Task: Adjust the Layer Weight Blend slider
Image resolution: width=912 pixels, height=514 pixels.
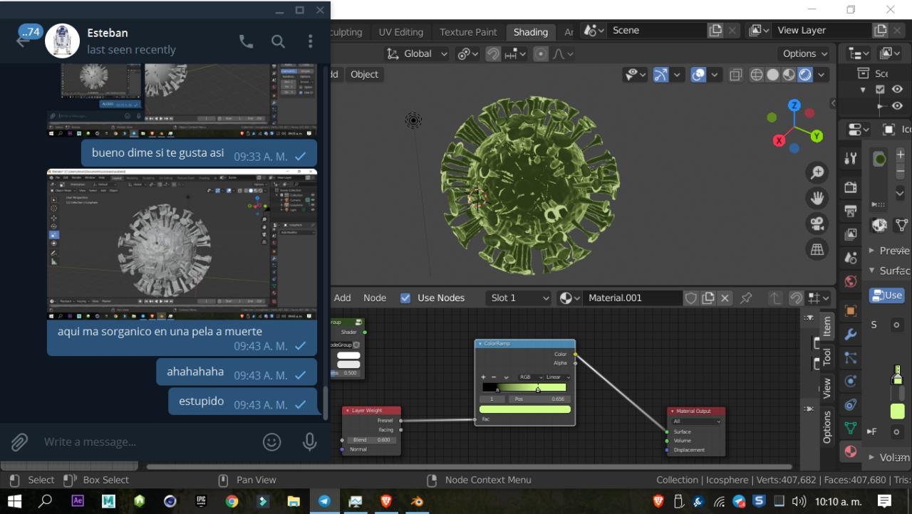Action: [371, 440]
